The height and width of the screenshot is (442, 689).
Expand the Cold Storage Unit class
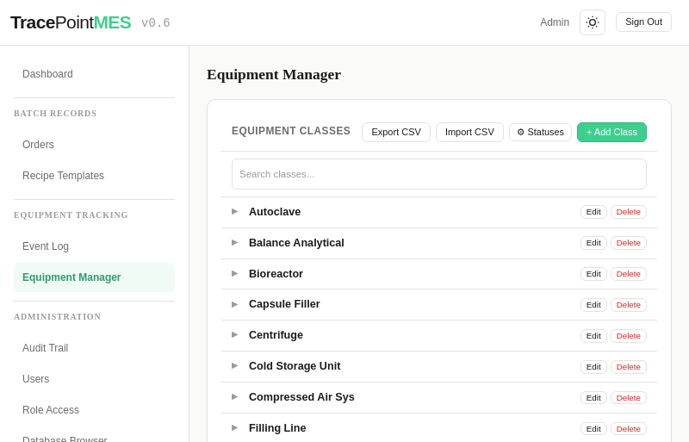click(234, 365)
